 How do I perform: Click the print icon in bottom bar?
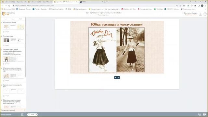(204, 114)
